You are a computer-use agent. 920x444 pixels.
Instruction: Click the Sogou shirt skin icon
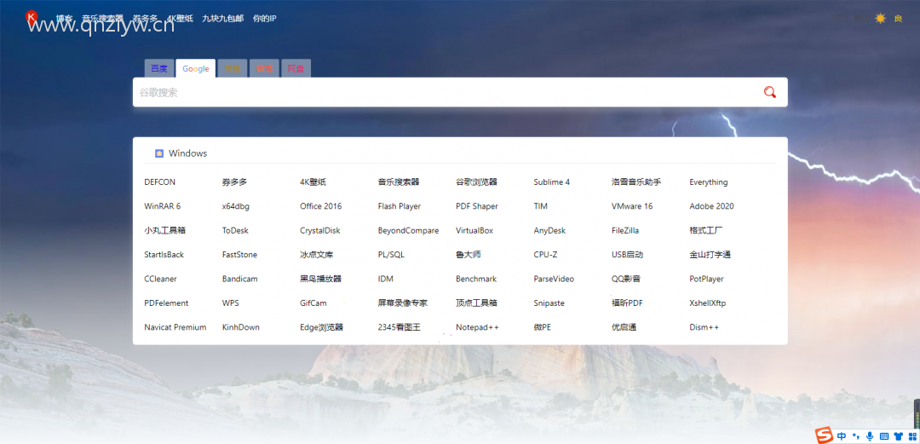[899, 436]
